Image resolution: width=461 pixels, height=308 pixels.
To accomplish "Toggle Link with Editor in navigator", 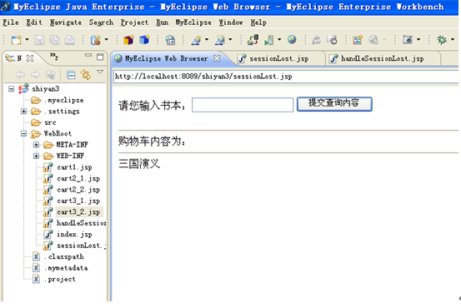I will (x=86, y=75).
